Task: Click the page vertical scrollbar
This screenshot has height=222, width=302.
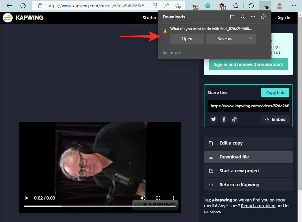Action: coord(300,103)
